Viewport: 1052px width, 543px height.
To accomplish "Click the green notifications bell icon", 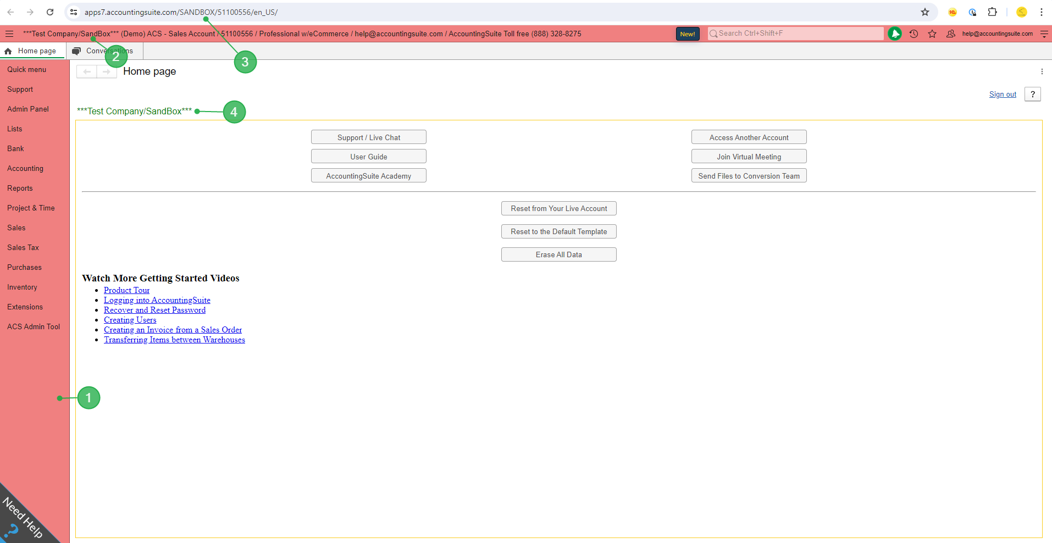I will 895,34.
